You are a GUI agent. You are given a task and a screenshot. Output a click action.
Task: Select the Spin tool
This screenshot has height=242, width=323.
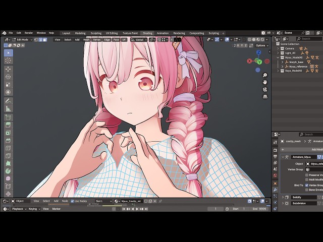click(9, 171)
